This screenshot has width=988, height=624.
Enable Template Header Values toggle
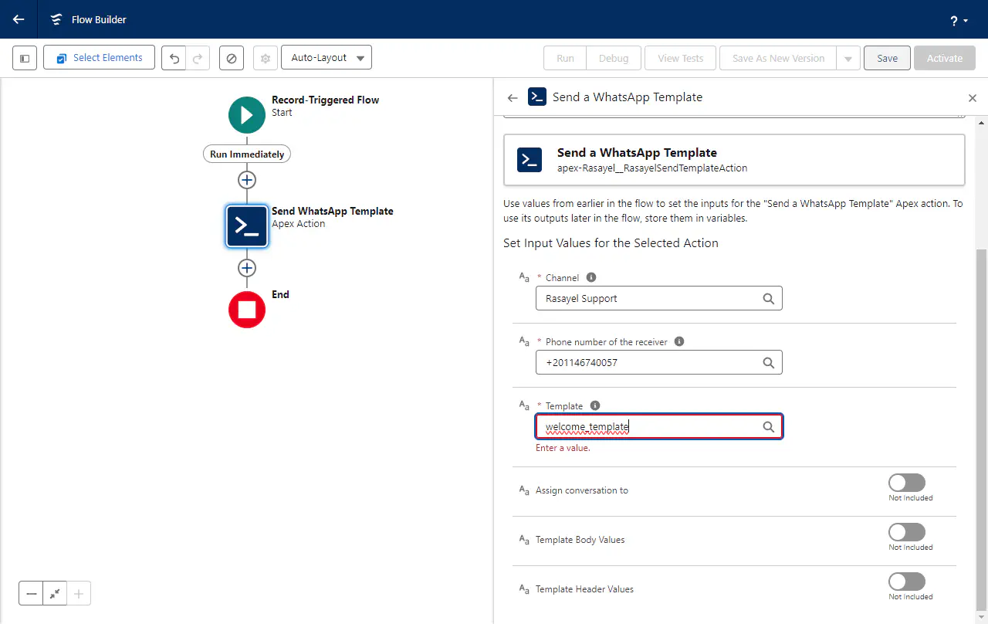[907, 582]
